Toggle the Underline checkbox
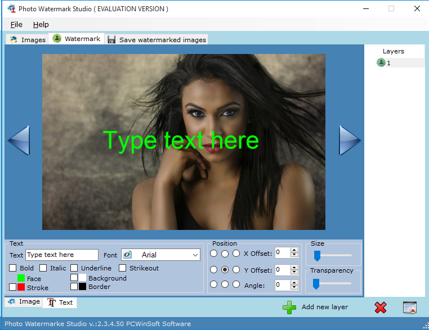Image resolution: width=429 pixels, height=330 pixels. click(74, 268)
